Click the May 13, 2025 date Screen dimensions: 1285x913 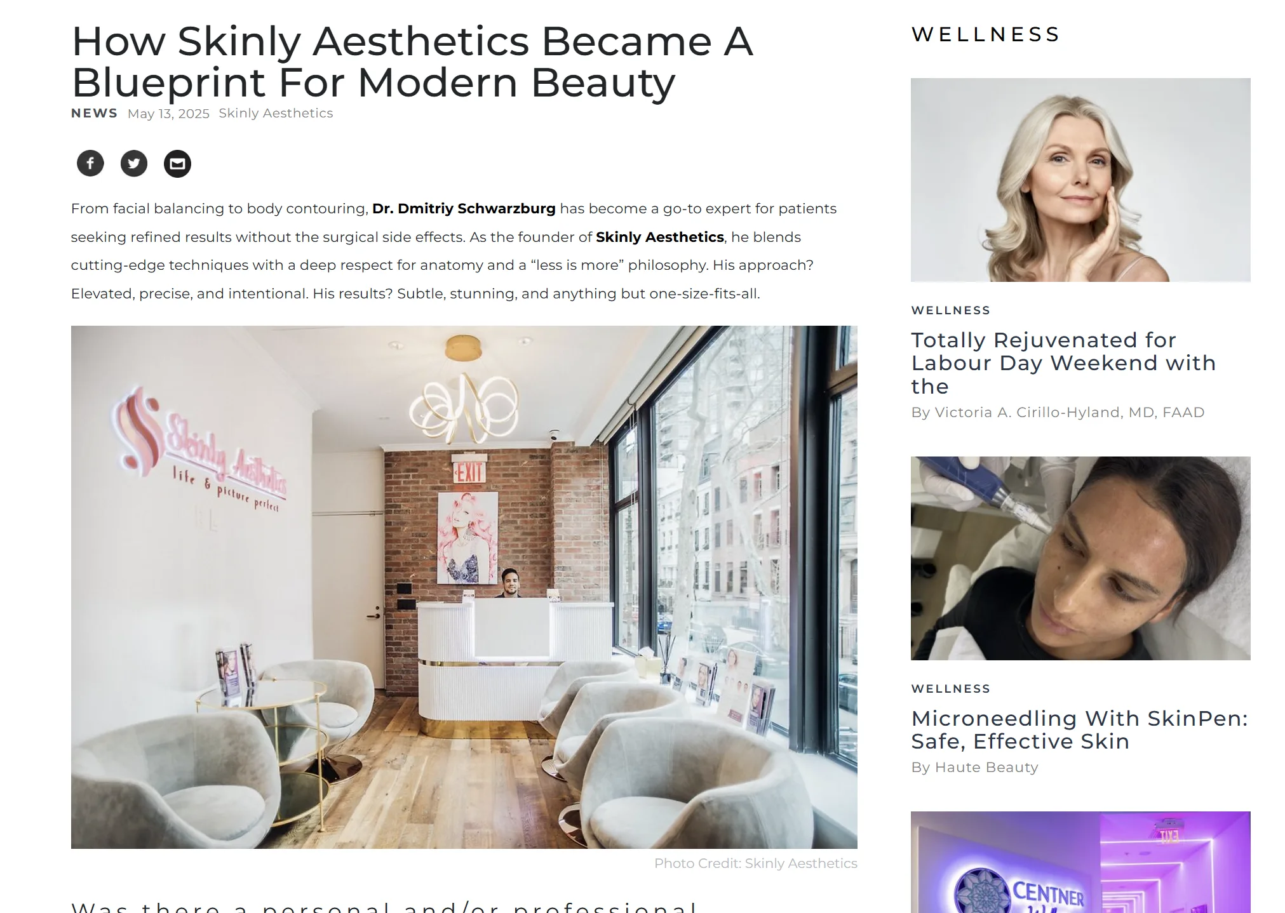(x=168, y=114)
